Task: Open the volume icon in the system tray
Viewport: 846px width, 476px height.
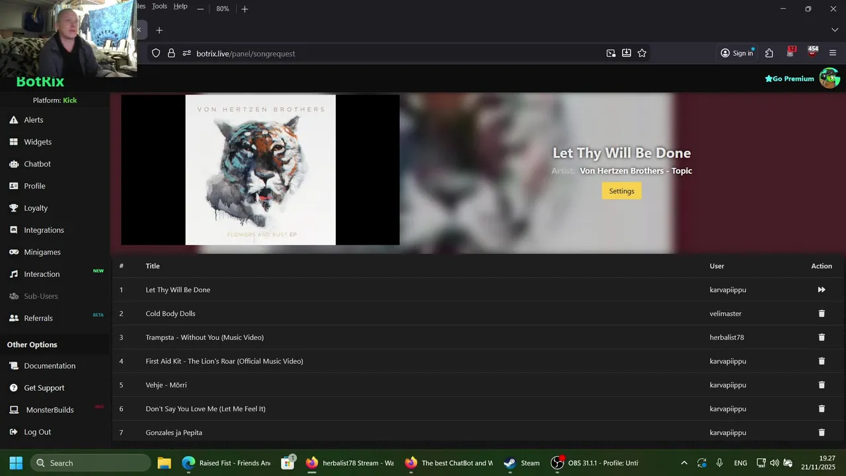Action: [774, 463]
